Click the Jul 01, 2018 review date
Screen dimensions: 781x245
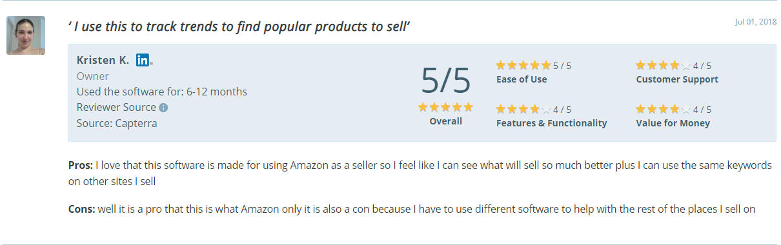755,21
